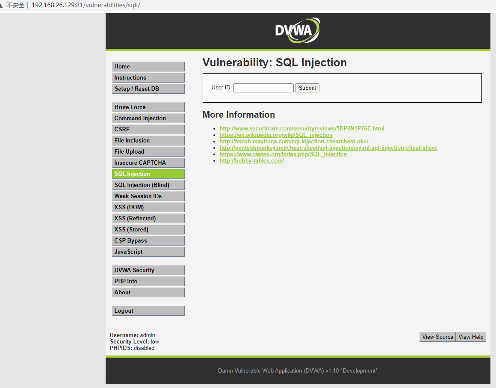Focus the User ID input field
Viewport: 496px width, 388px height.
263,88
